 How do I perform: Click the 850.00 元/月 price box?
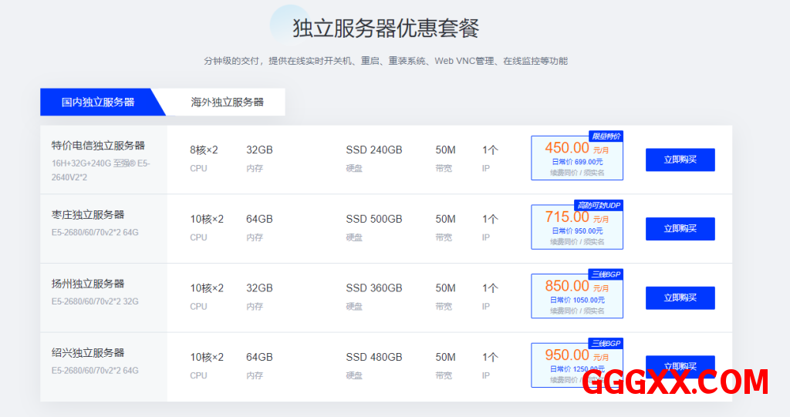[576, 297]
